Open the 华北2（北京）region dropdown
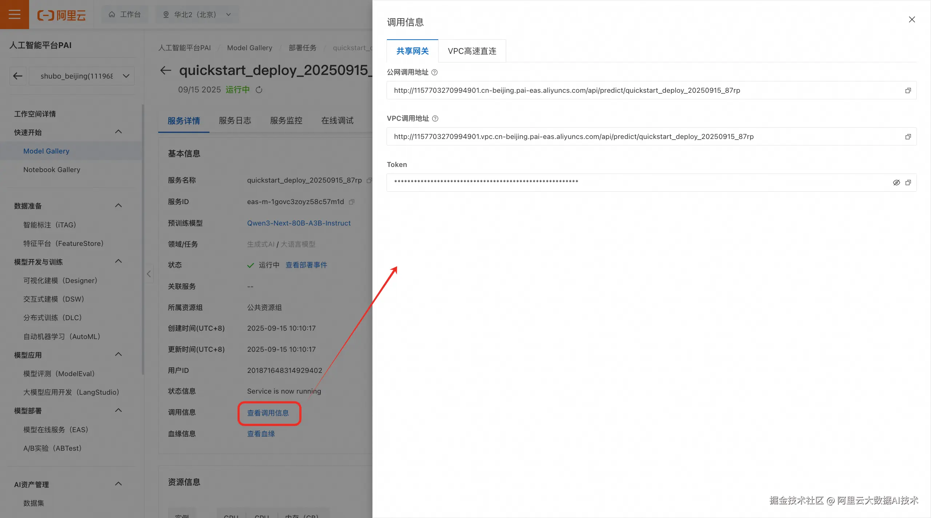 coord(197,15)
